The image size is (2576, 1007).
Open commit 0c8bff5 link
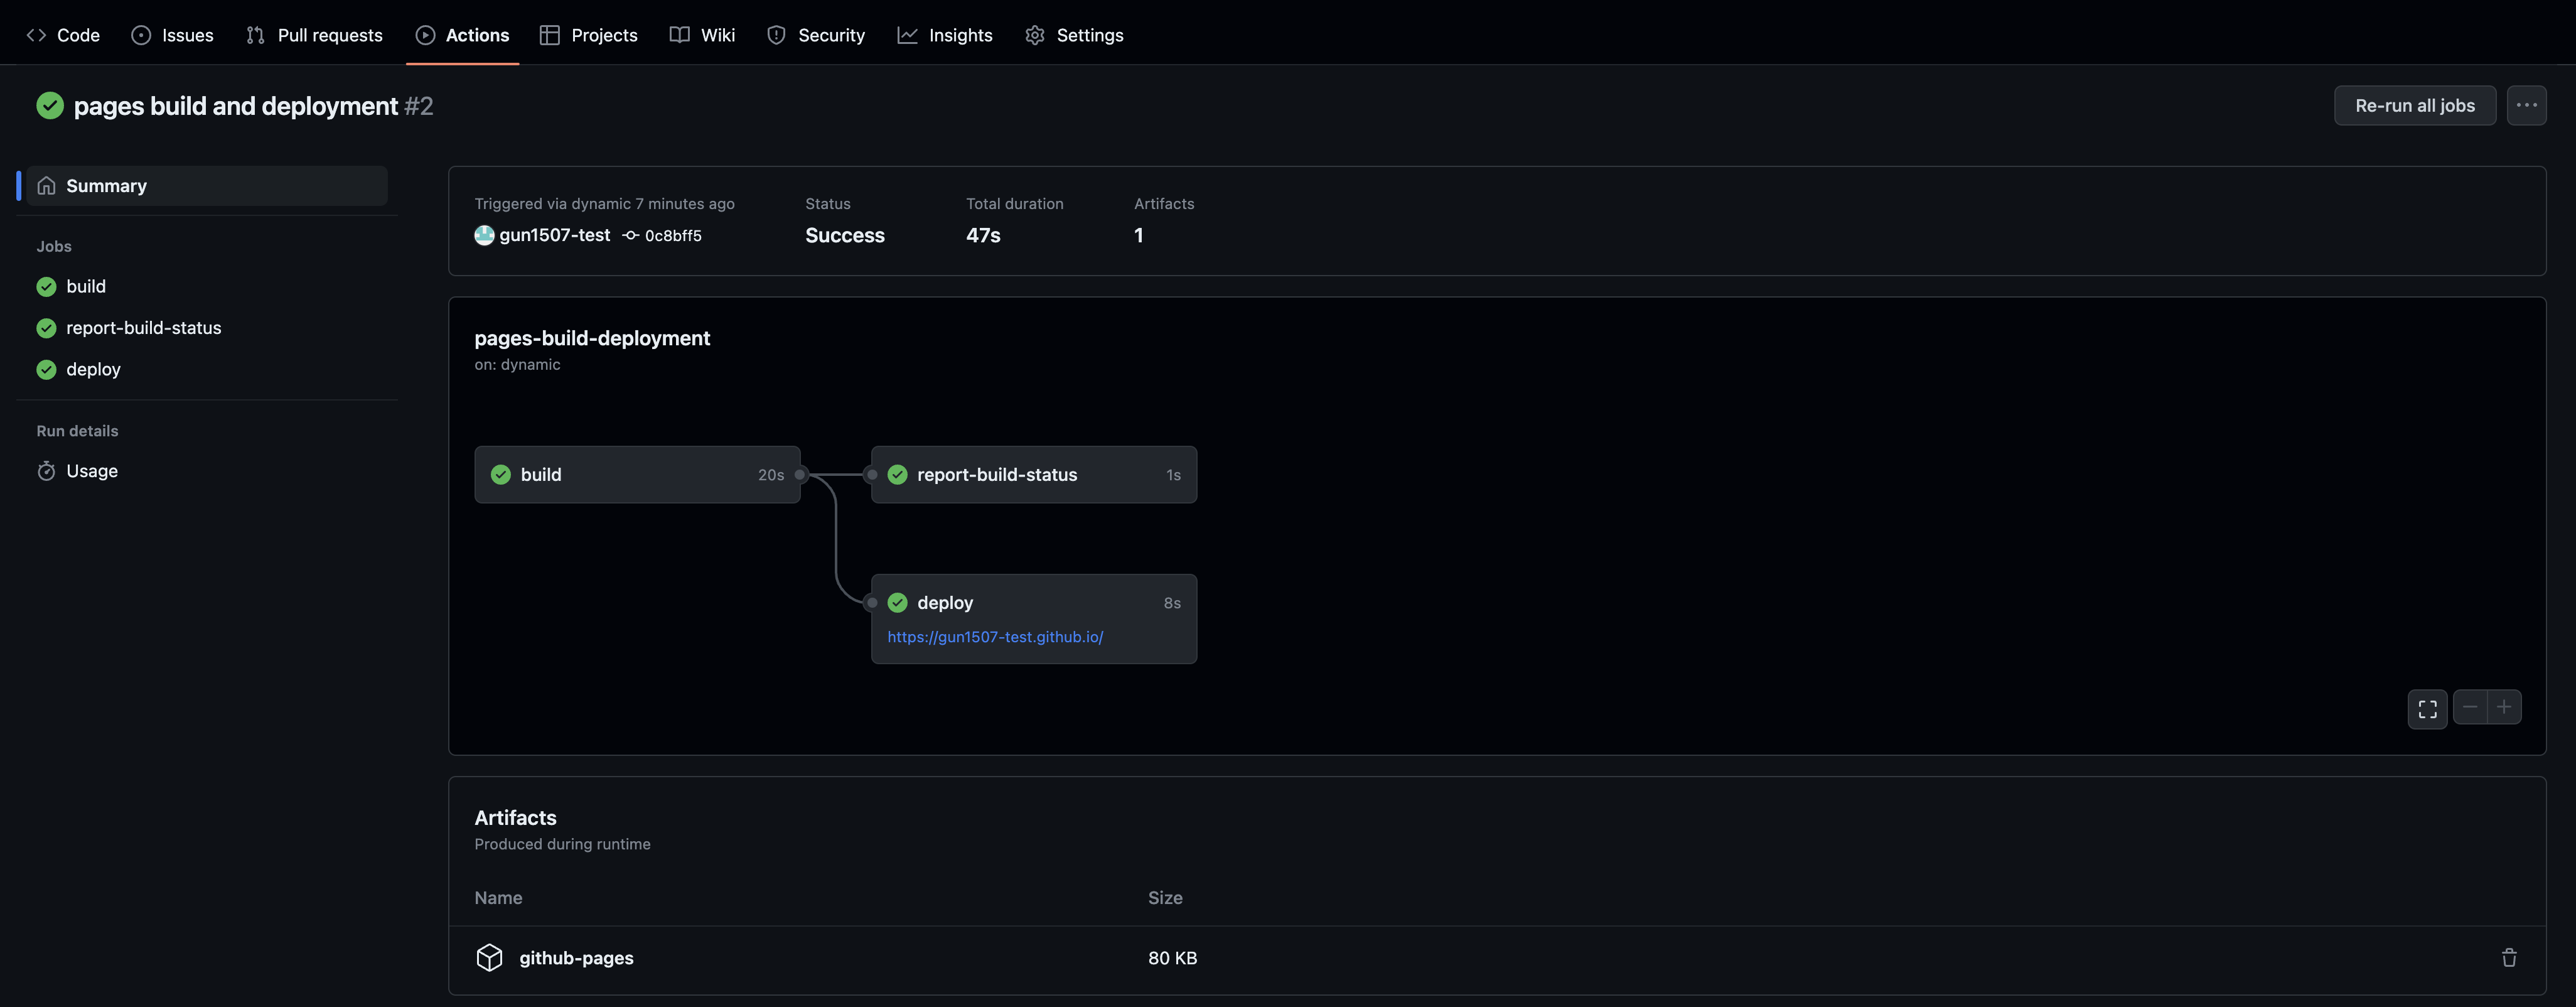click(x=672, y=236)
